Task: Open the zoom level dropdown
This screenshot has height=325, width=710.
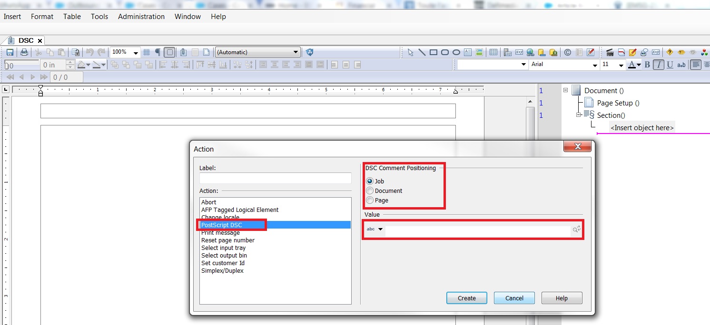Action: [x=136, y=52]
